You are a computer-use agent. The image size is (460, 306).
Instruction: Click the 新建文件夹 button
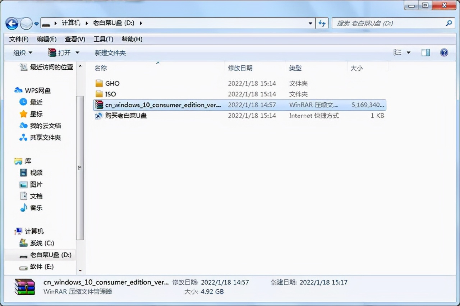(x=110, y=52)
